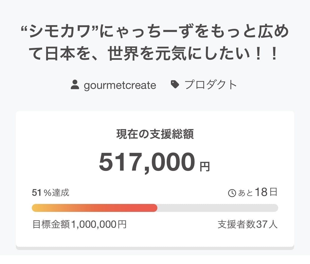
Task: Click the 517,000 total amount
Action: click(147, 162)
